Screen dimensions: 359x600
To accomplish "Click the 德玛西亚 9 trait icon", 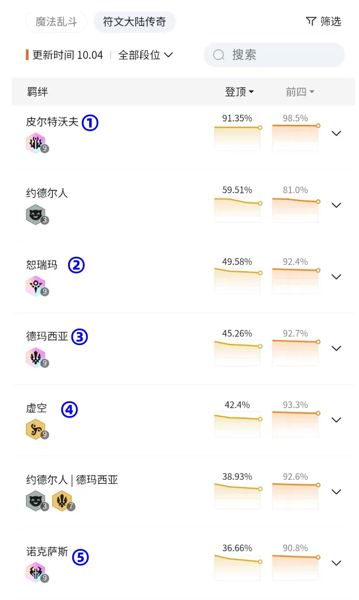I will point(36,358).
